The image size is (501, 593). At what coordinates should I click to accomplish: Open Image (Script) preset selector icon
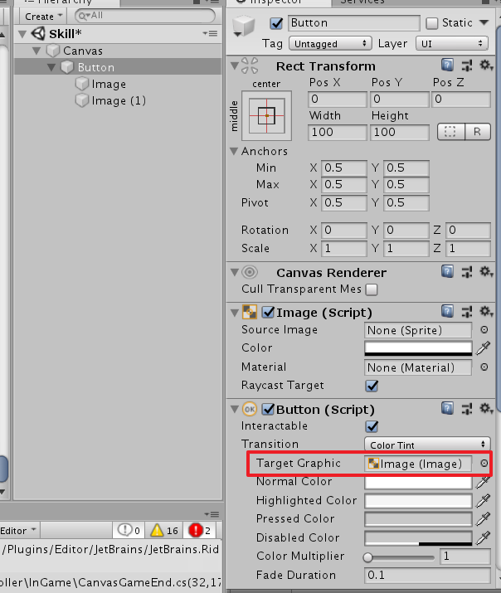click(467, 312)
